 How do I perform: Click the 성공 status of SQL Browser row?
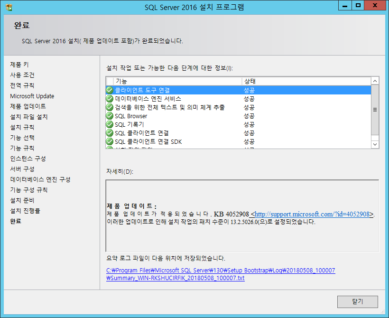coord(249,116)
